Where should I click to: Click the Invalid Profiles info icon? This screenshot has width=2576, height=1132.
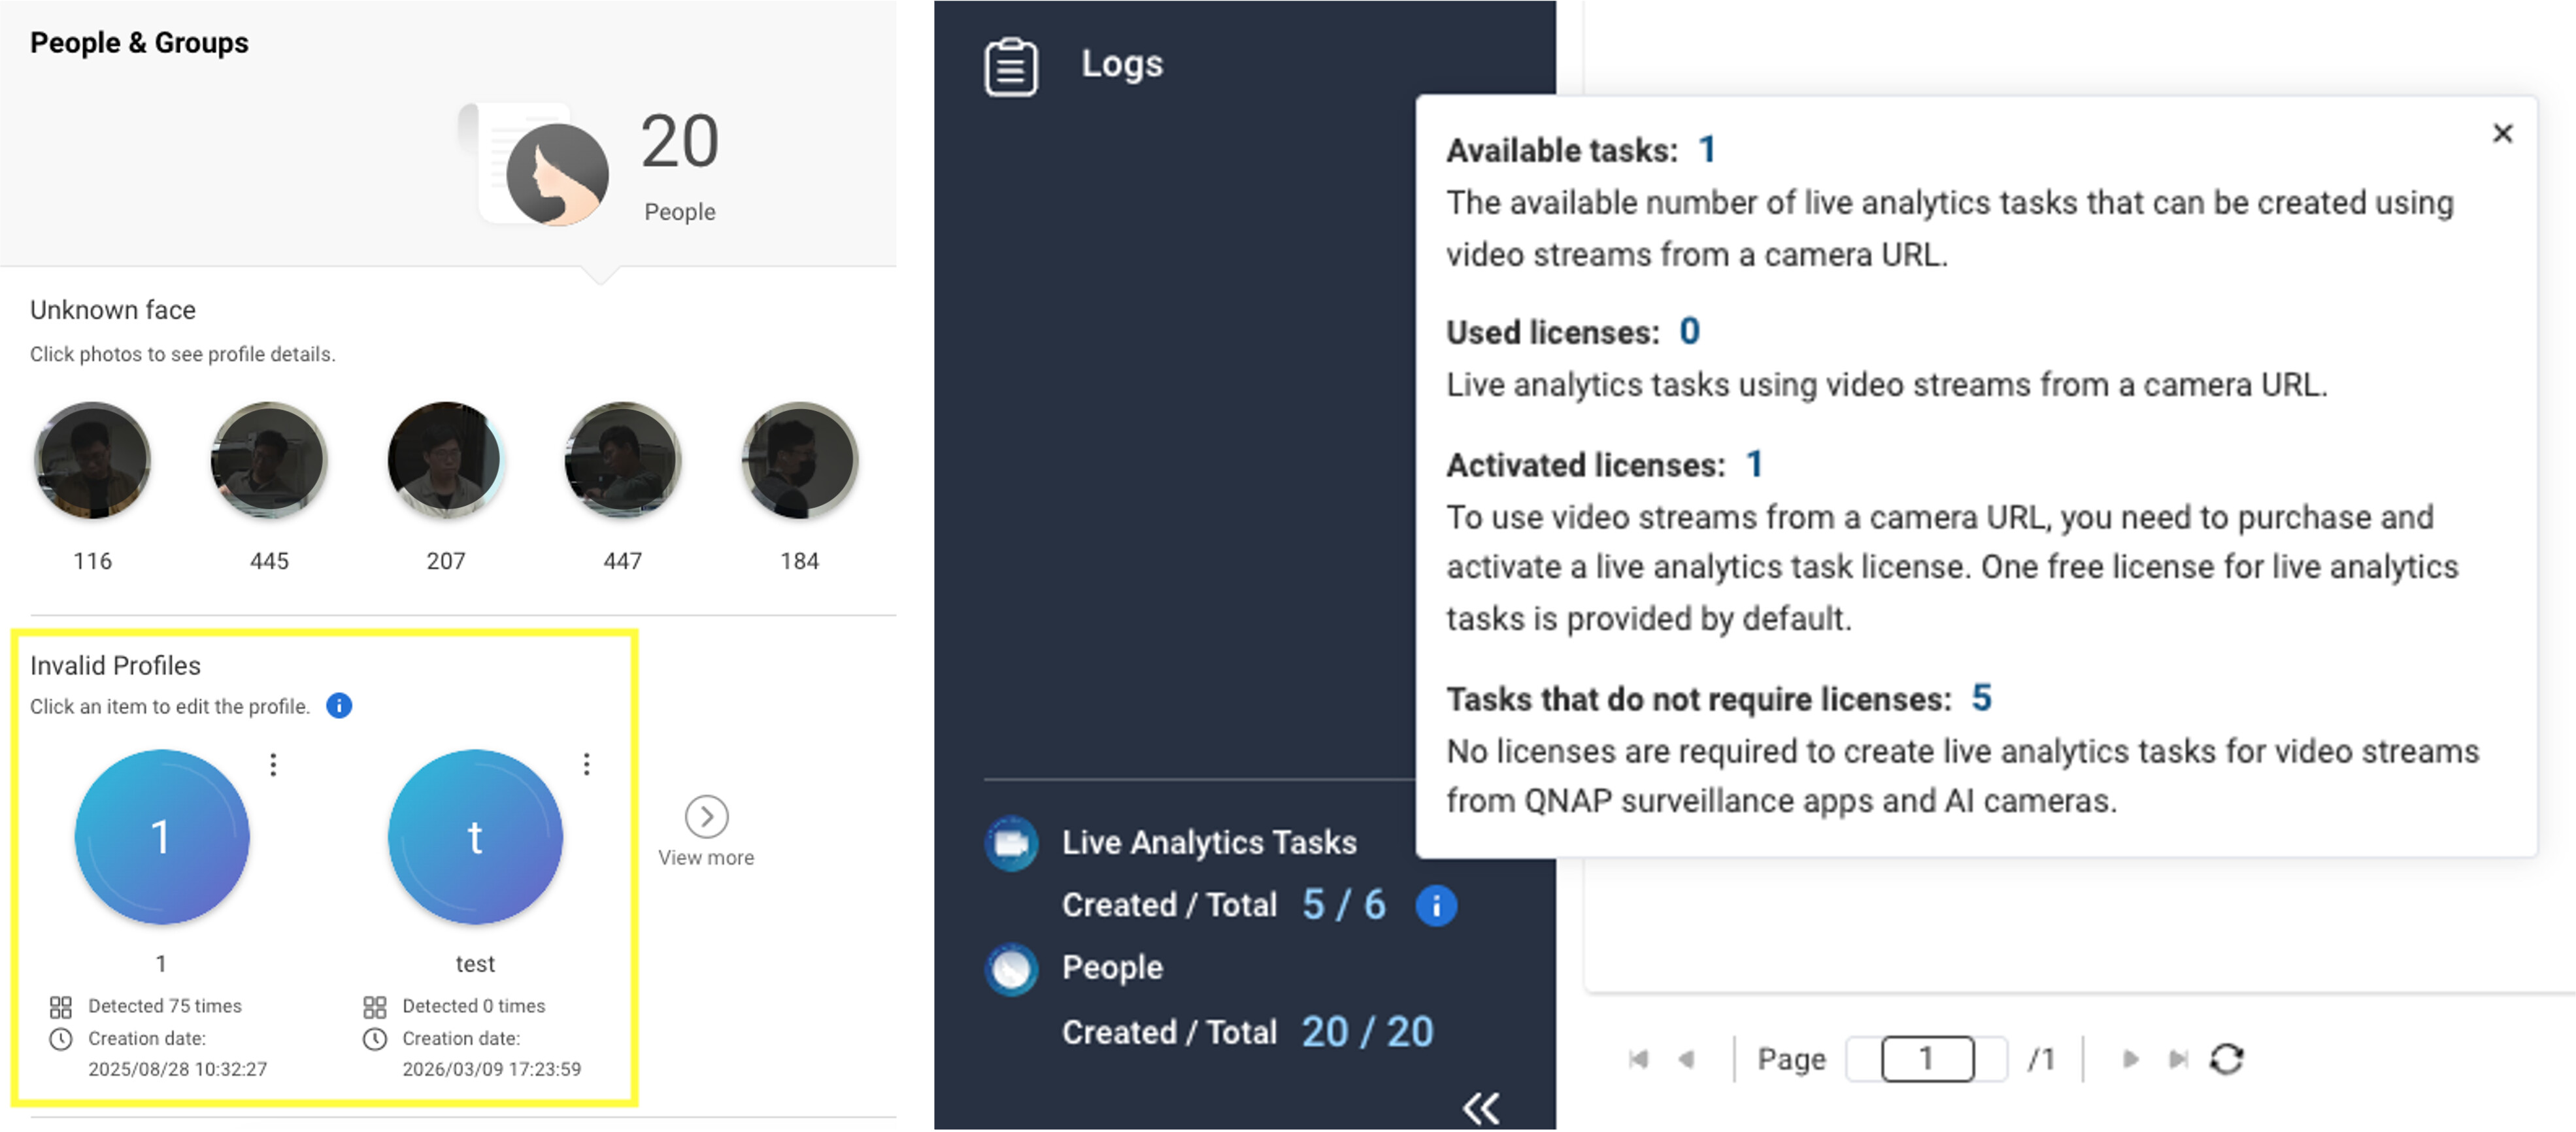[x=339, y=706]
